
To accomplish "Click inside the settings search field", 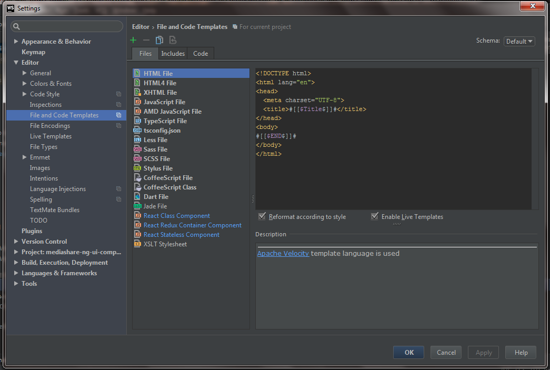I will coord(66,25).
